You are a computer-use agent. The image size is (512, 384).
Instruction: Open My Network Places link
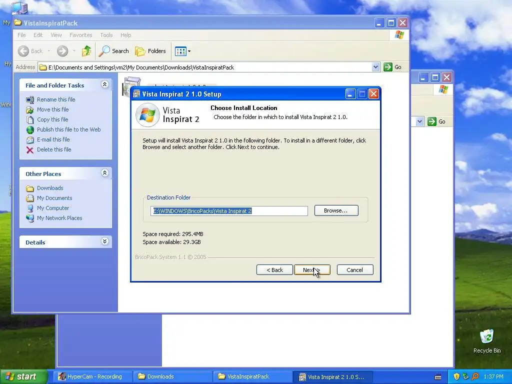point(59,218)
